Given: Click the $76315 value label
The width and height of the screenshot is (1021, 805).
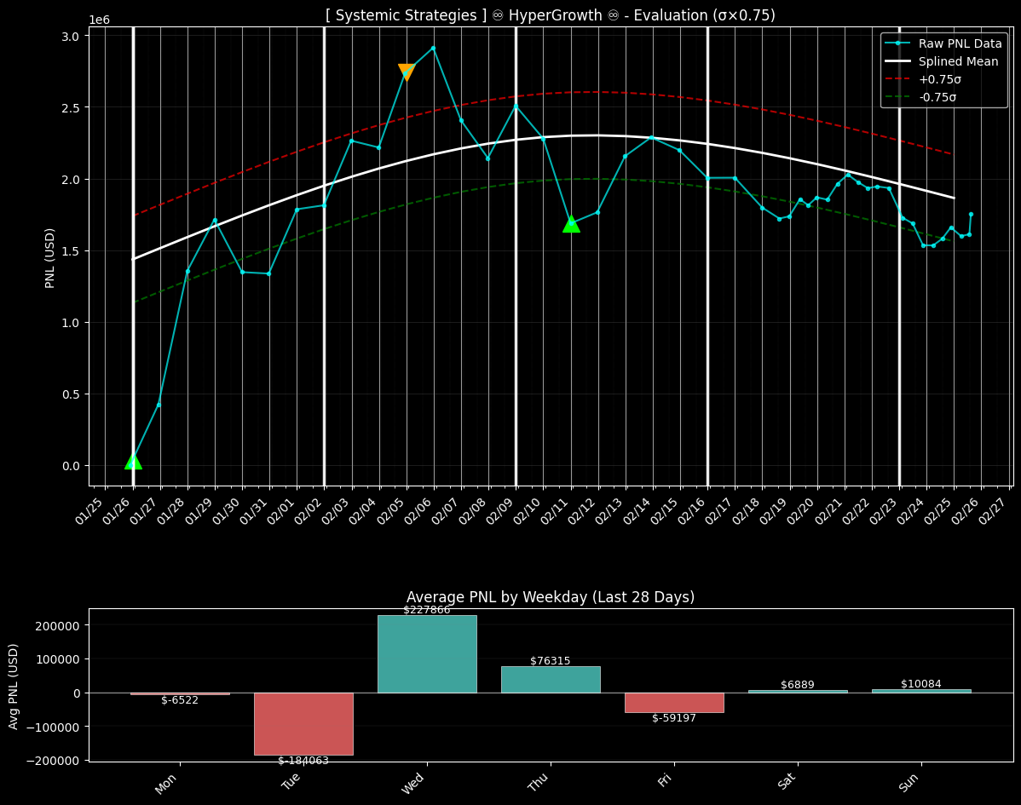Looking at the screenshot, I should tap(551, 661).
